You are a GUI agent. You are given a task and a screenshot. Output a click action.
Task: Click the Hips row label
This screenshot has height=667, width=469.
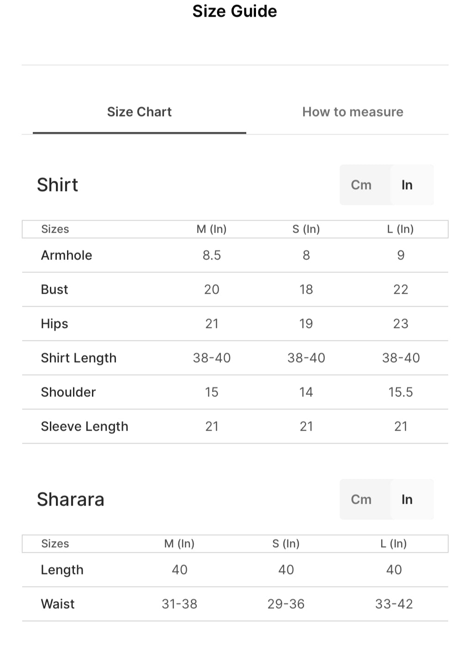click(x=55, y=324)
